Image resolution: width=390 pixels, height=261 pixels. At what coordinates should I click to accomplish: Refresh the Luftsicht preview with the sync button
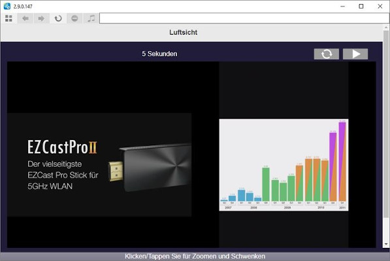pos(327,54)
